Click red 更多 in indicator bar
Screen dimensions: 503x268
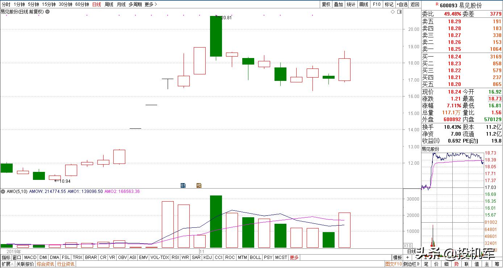pyautogui.click(x=294, y=257)
